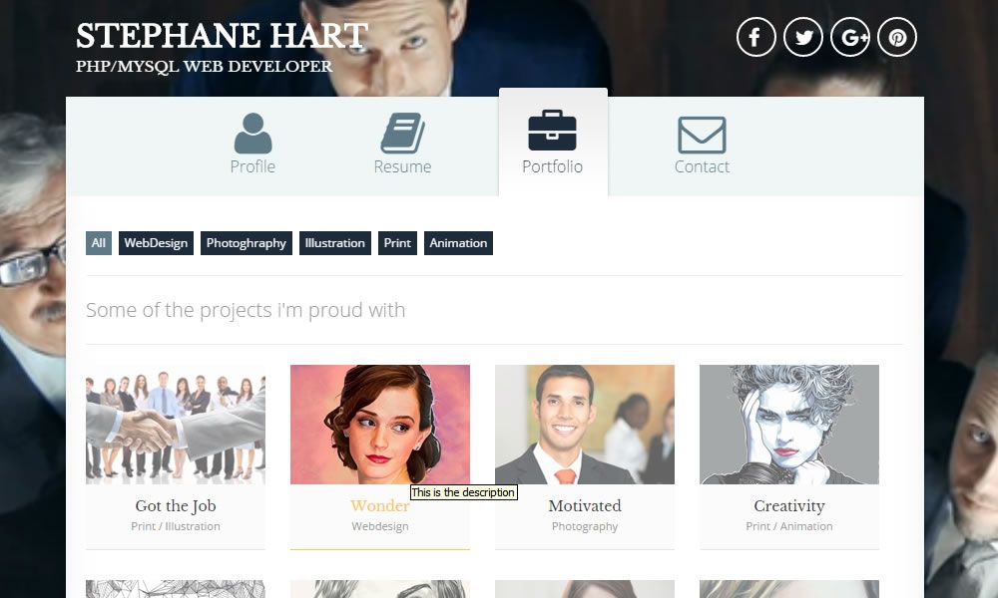This screenshot has height=598, width=998.
Task: Open the Google Plus social icon
Action: point(850,38)
